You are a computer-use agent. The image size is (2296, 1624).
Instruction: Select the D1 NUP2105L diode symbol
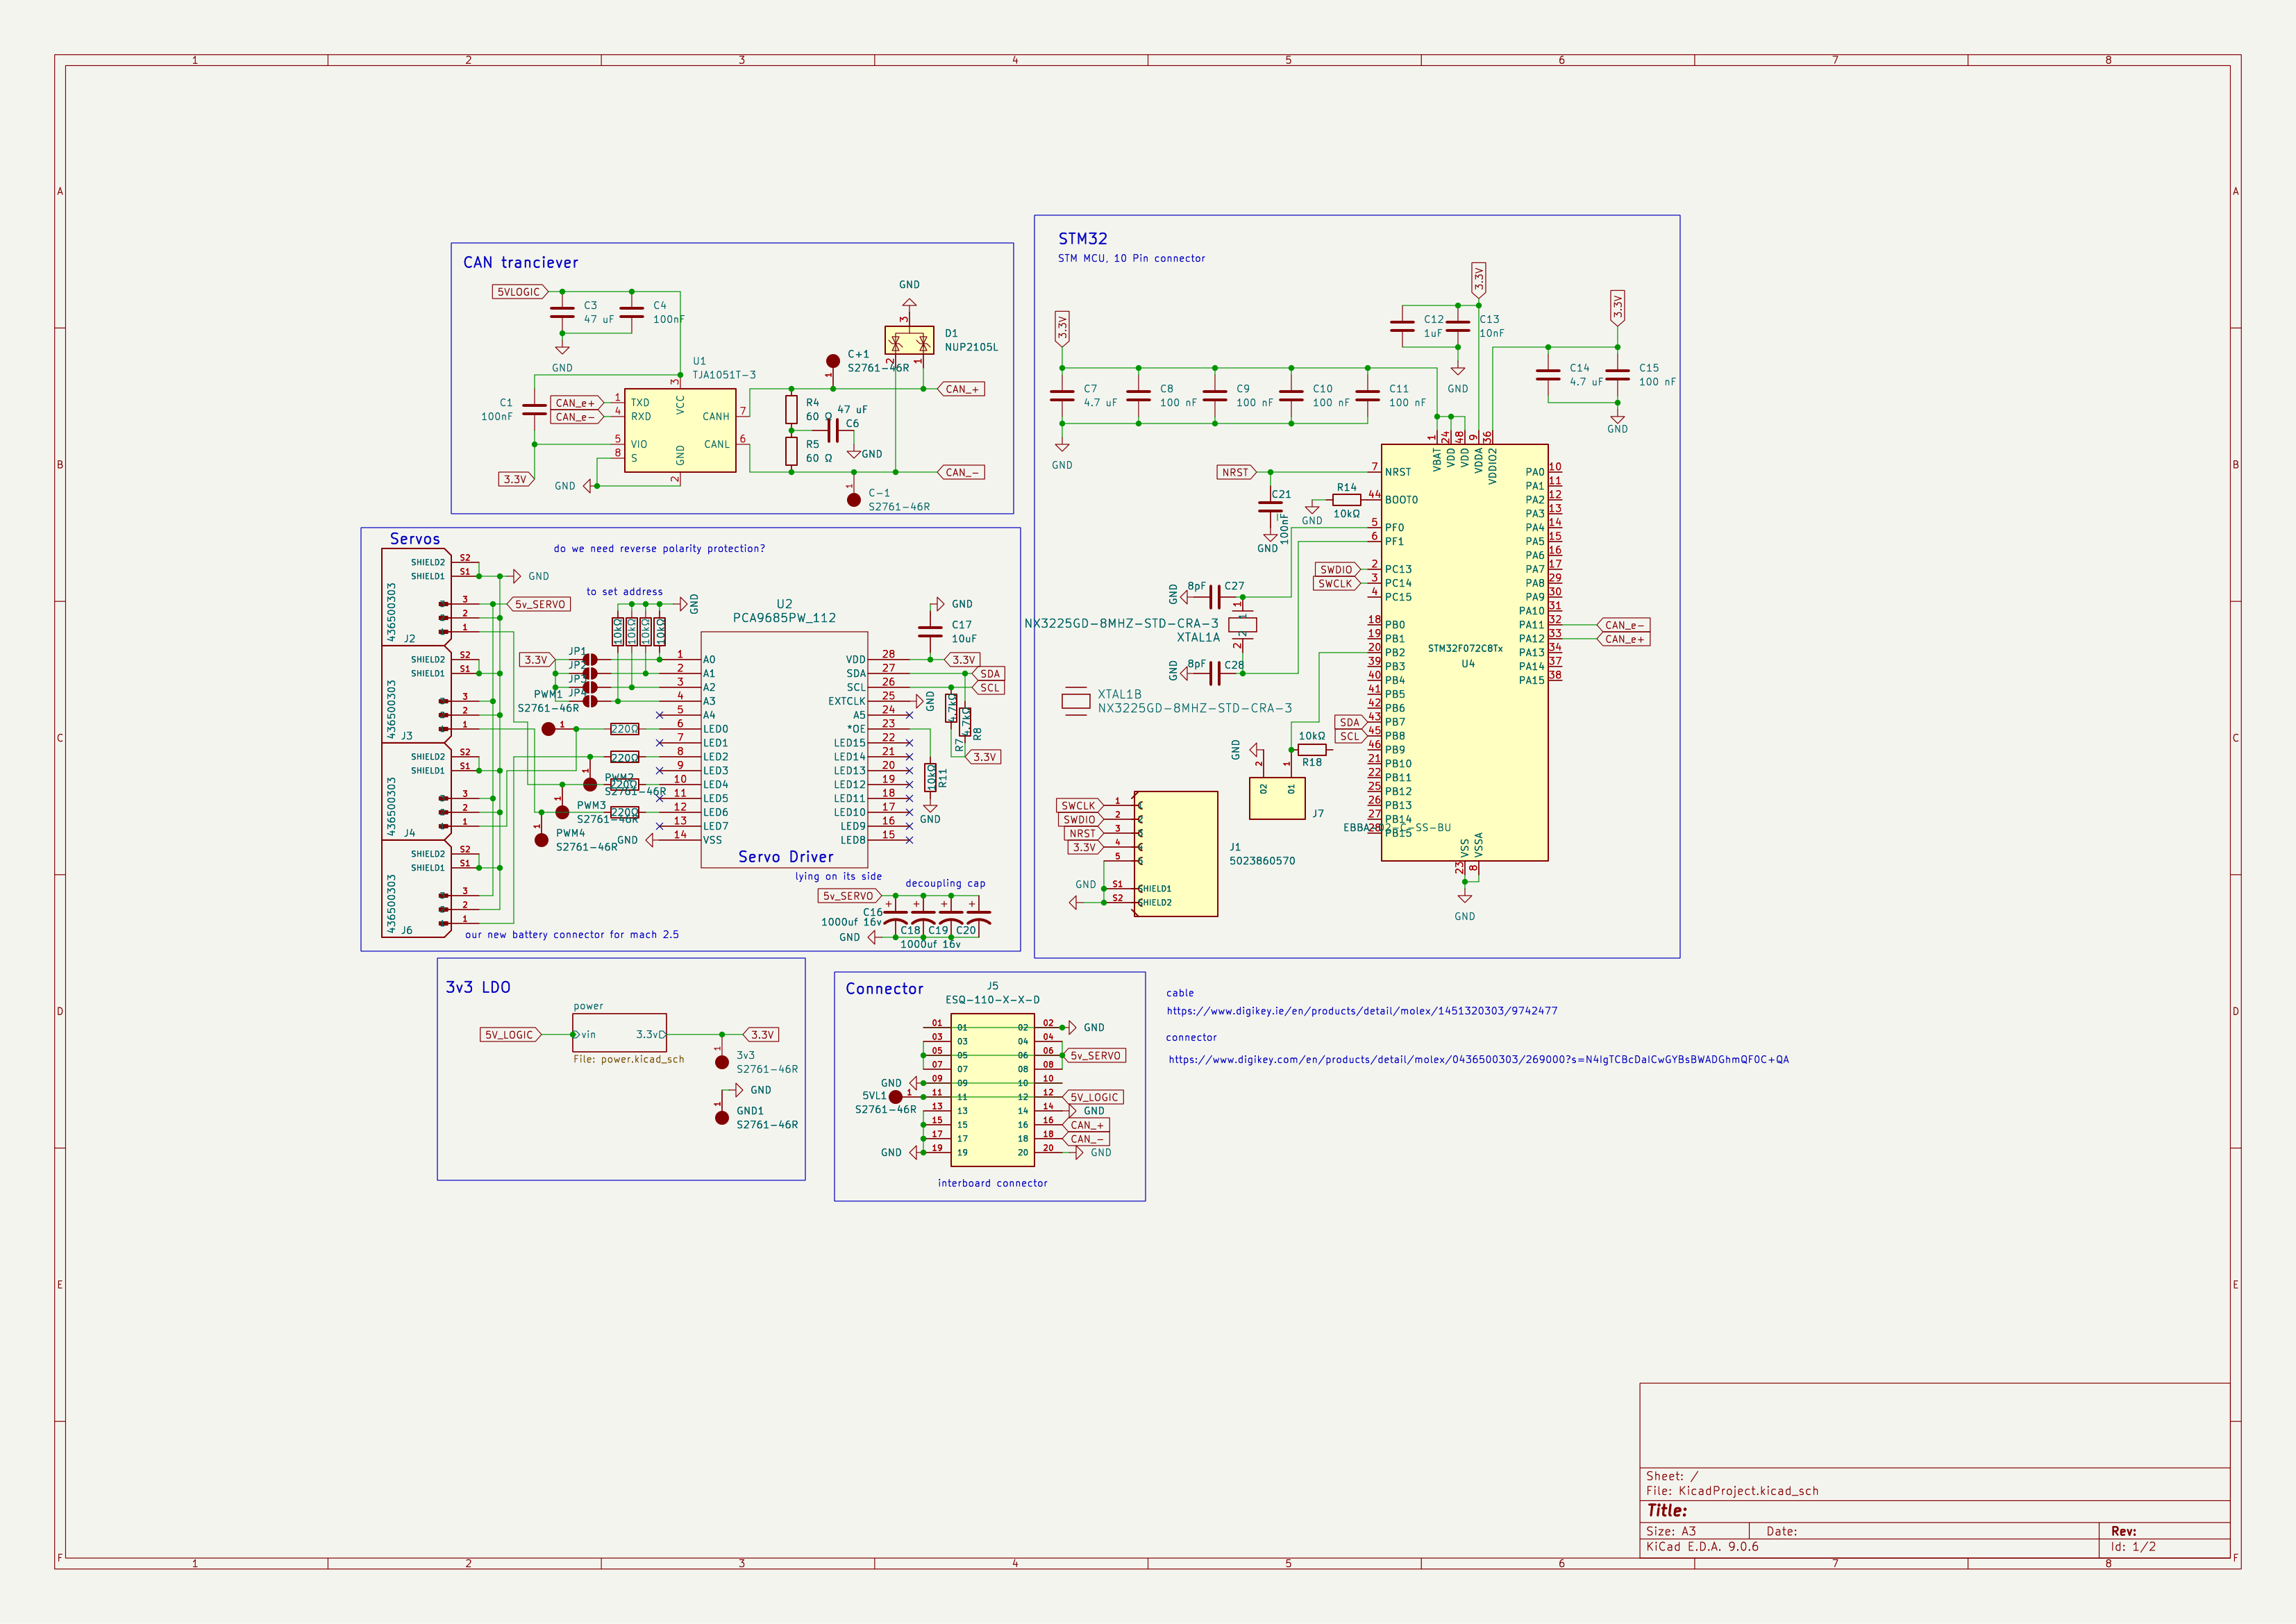[909, 340]
